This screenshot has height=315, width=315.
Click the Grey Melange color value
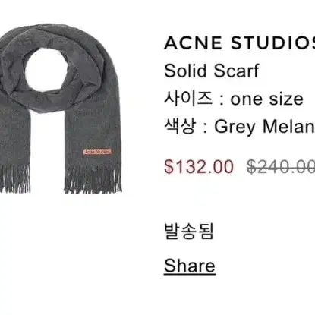tap(265, 127)
